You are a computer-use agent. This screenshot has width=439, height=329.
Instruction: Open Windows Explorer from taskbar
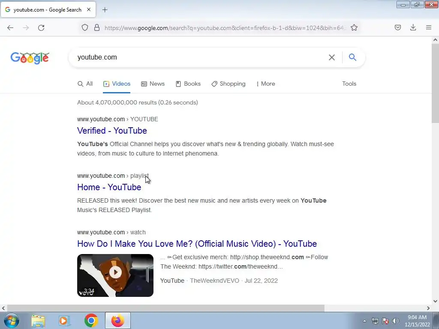click(38, 320)
